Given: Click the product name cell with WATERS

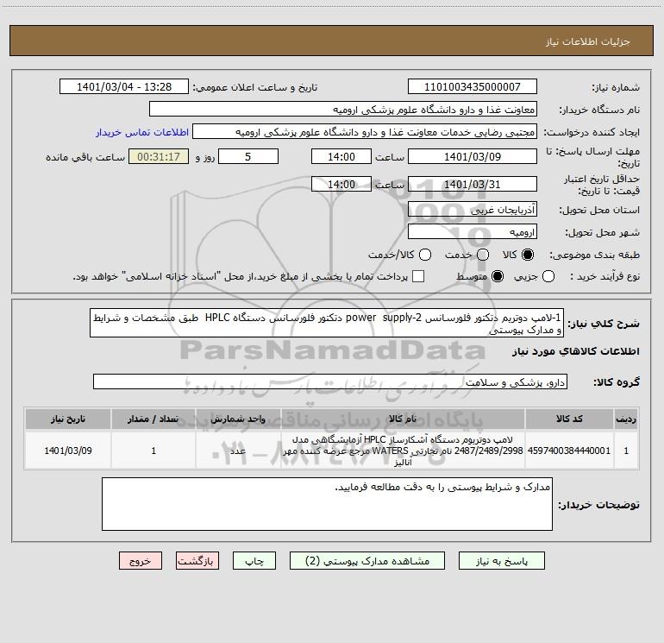Looking at the screenshot, I should (403, 451).
